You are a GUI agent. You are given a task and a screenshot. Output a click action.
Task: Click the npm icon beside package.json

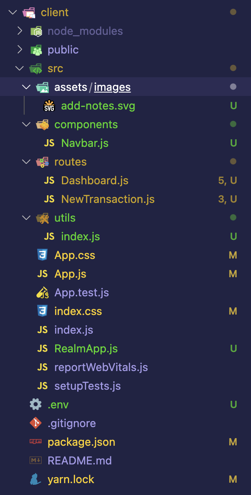click(x=36, y=442)
